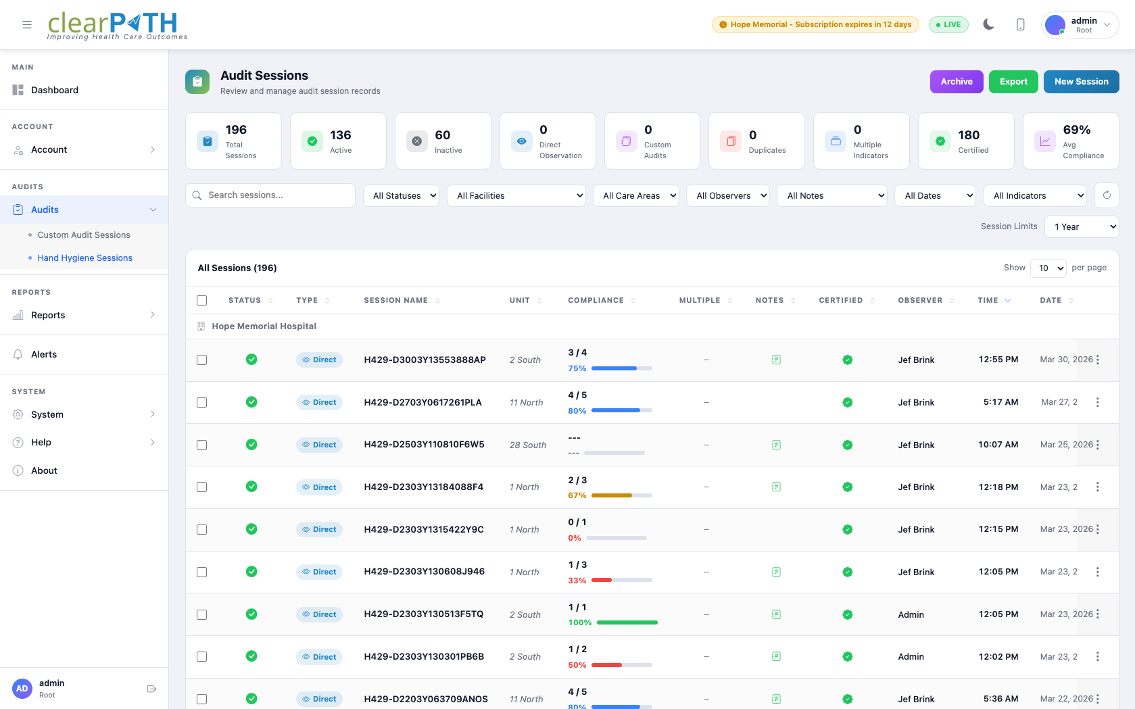1135x709 pixels.
Task: Check the box for session H429-D2503Y110810F6W5
Action: (201, 445)
